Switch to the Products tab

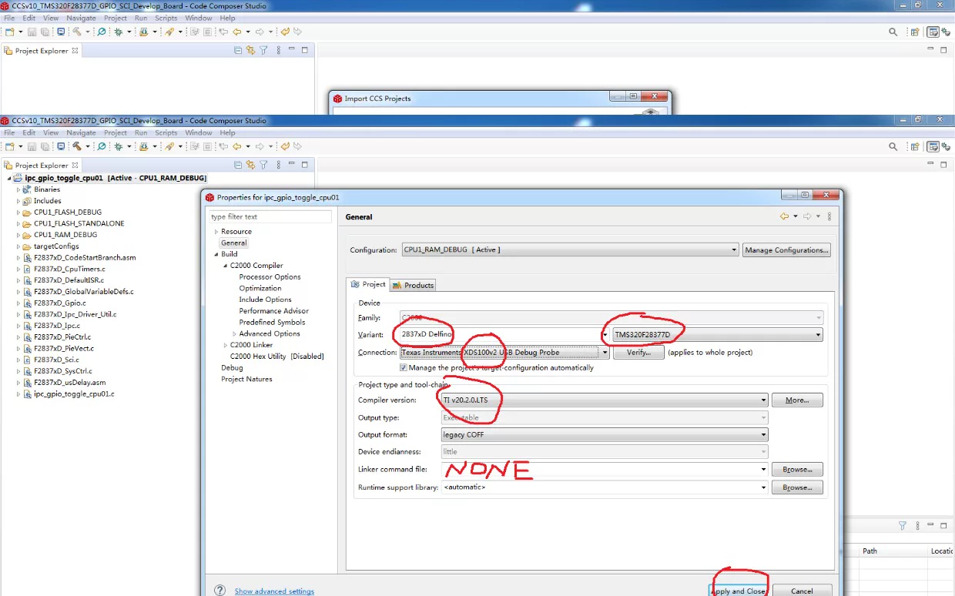click(414, 285)
